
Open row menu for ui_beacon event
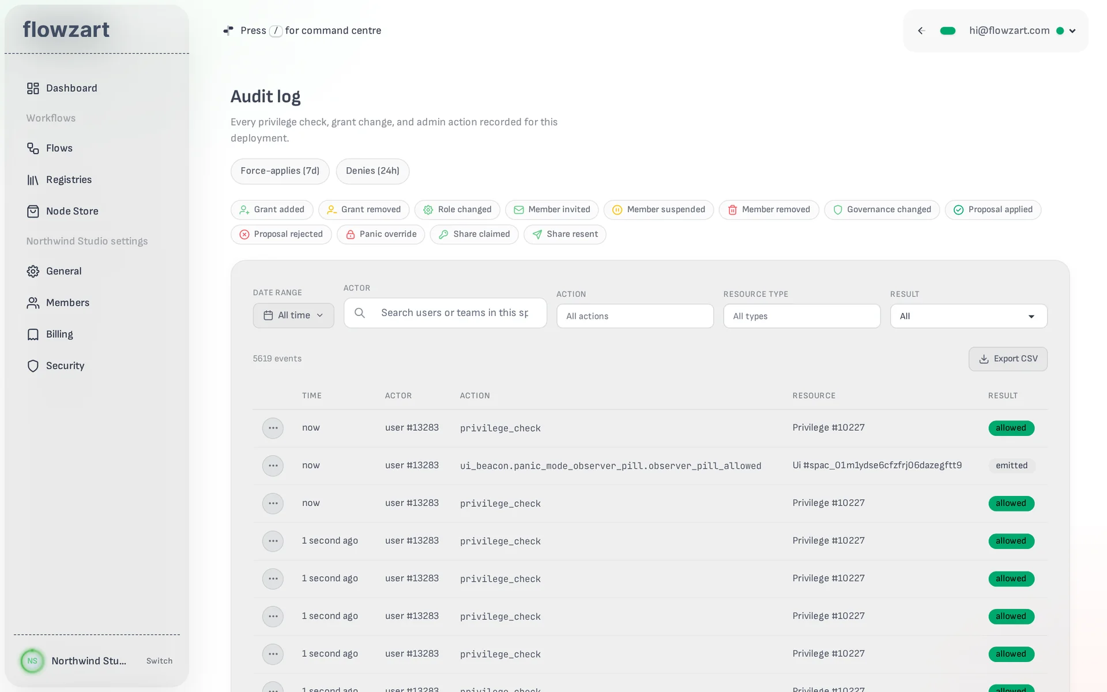(x=273, y=465)
